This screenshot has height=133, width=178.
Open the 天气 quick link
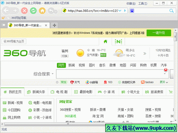(x=75, y=82)
